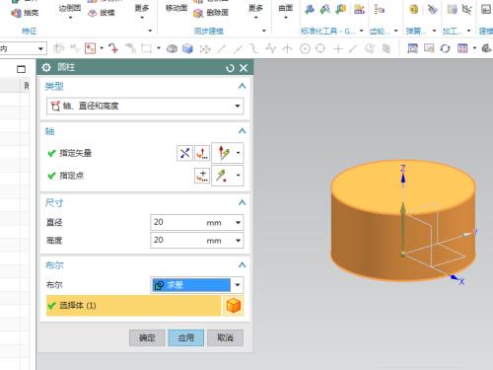Collapse the 尺寸 section chevron
The width and height of the screenshot is (493, 370).
[242, 202]
